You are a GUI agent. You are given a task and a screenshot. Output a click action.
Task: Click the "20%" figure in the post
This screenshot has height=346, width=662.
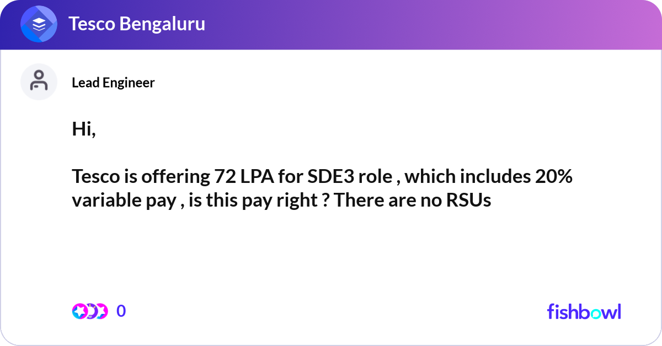coord(552,177)
